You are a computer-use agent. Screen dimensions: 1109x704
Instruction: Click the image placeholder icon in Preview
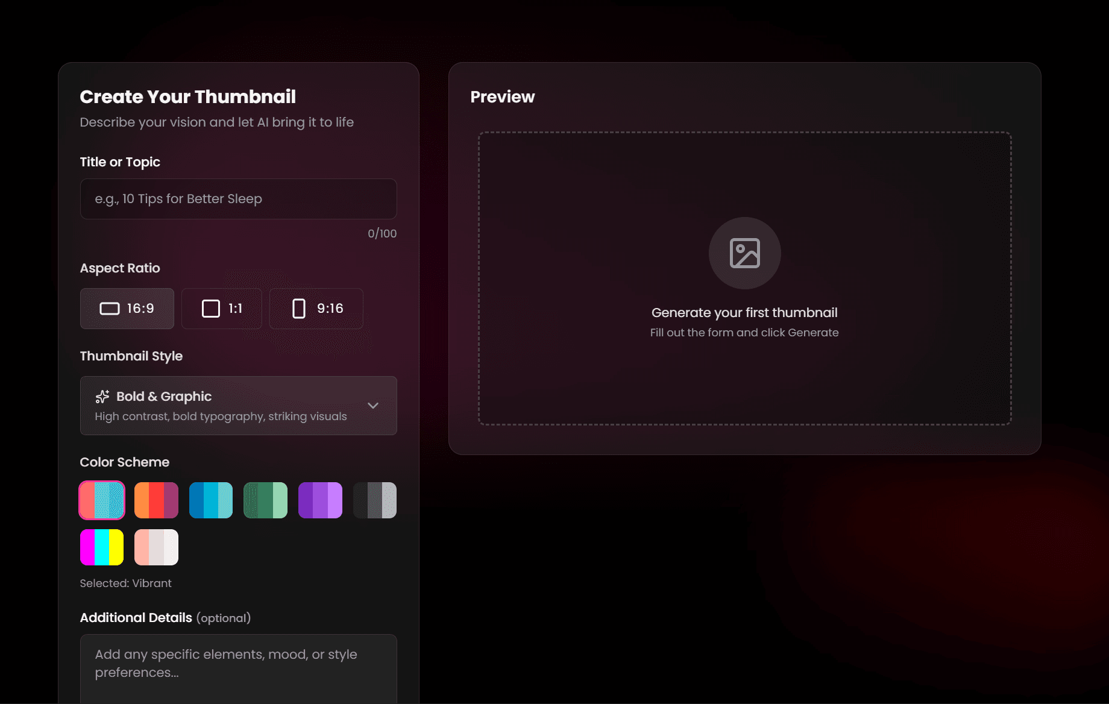pos(744,253)
